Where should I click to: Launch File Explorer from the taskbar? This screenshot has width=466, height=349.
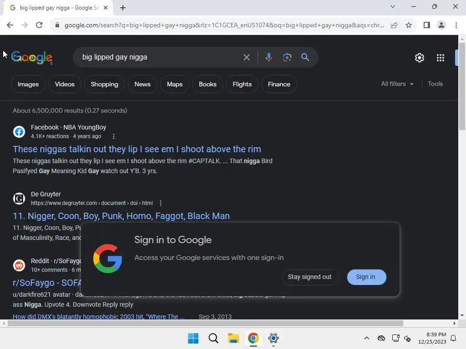[233, 338]
